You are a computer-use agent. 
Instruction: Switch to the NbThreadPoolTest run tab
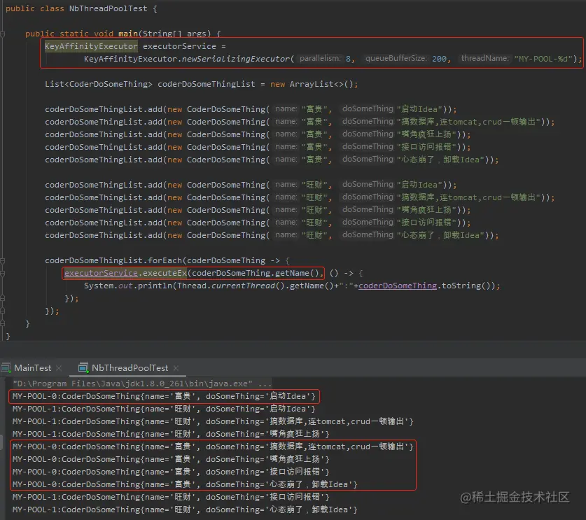tap(130, 368)
